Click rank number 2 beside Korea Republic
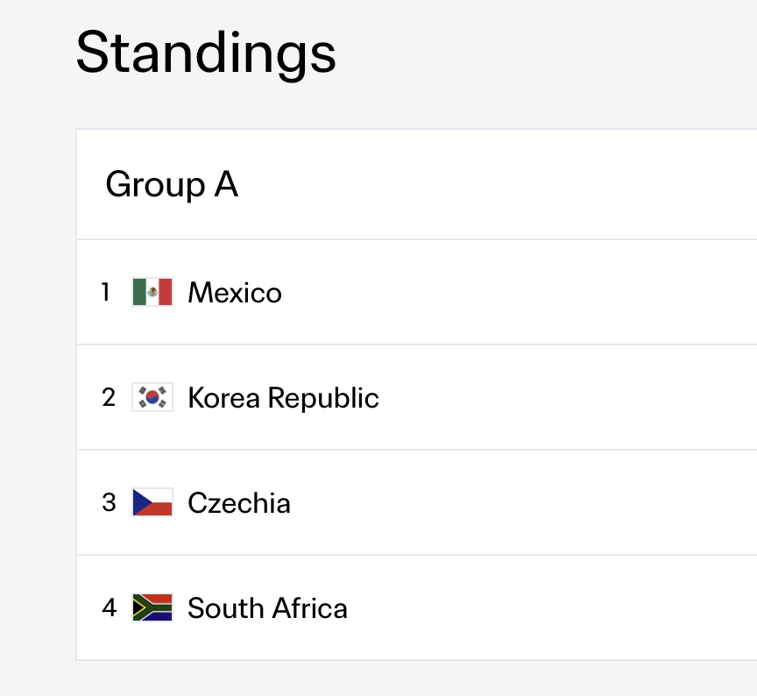The width and height of the screenshot is (757, 696). pyautogui.click(x=109, y=397)
